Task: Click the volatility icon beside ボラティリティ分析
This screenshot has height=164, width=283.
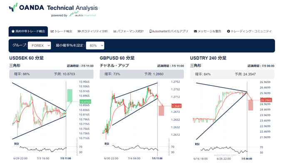Action: 79,31
